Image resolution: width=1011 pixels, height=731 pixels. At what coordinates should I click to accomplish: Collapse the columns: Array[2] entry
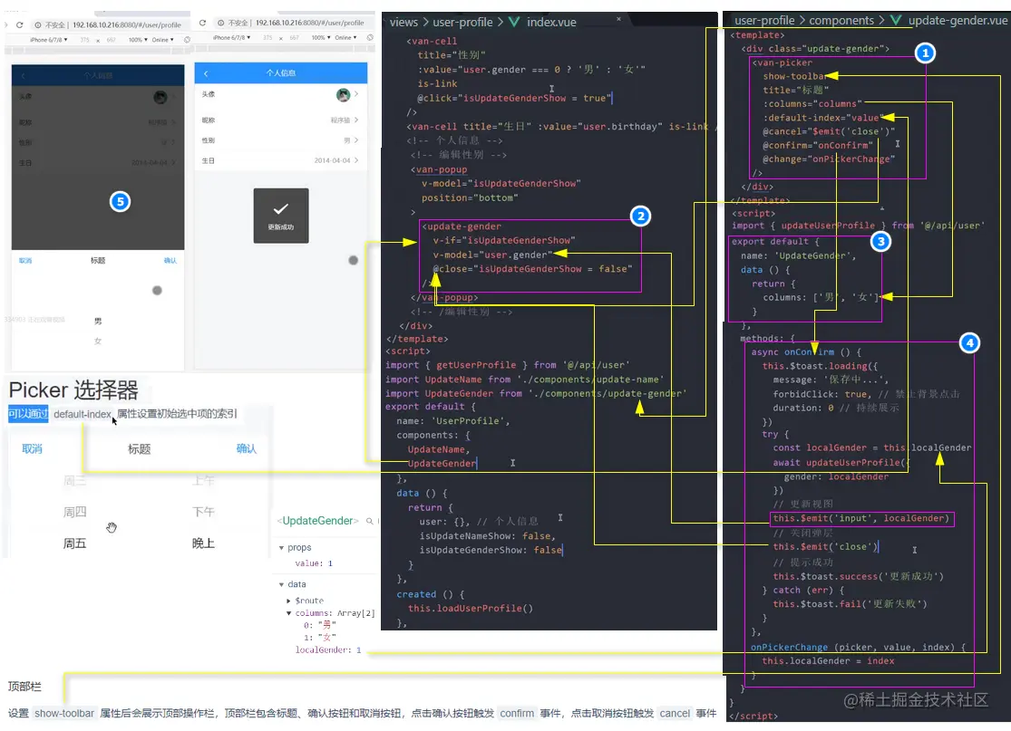pyautogui.click(x=289, y=613)
